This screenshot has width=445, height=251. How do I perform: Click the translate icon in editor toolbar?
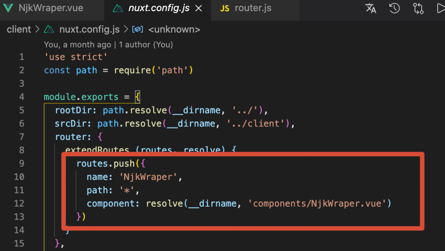point(371,8)
